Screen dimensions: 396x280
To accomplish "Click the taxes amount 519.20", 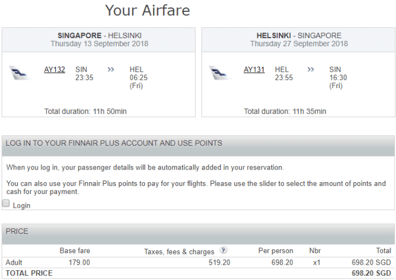I will point(219,262).
